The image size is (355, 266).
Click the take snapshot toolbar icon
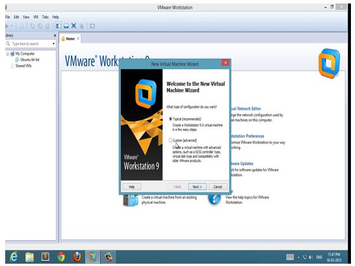pos(32,26)
